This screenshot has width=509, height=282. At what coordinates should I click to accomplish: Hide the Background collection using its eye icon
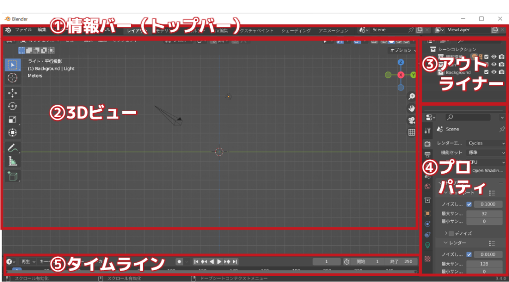point(494,72)
